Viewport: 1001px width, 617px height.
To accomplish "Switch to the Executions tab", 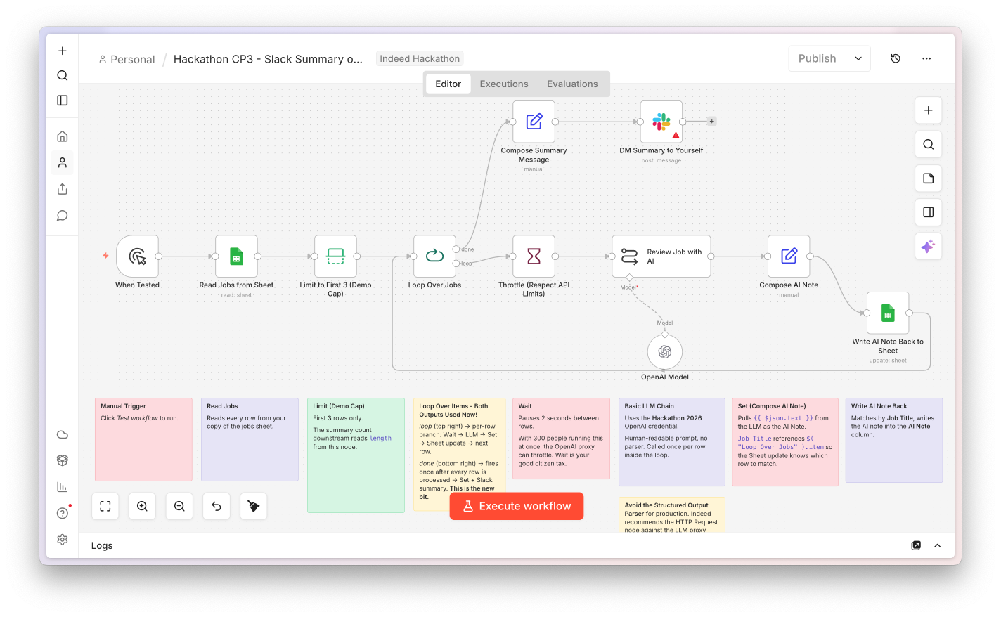I will (504, 84).
